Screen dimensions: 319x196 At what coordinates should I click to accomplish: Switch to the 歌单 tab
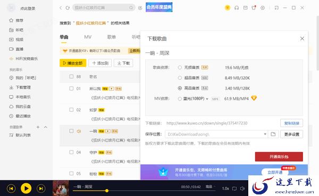click(112, 37)
